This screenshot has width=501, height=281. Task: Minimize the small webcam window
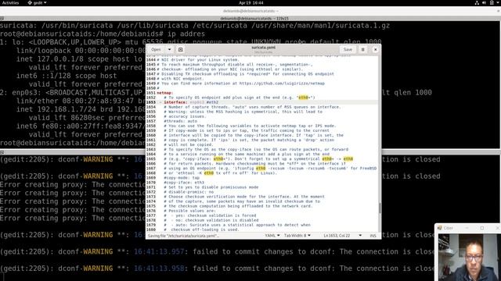(467, 228)
